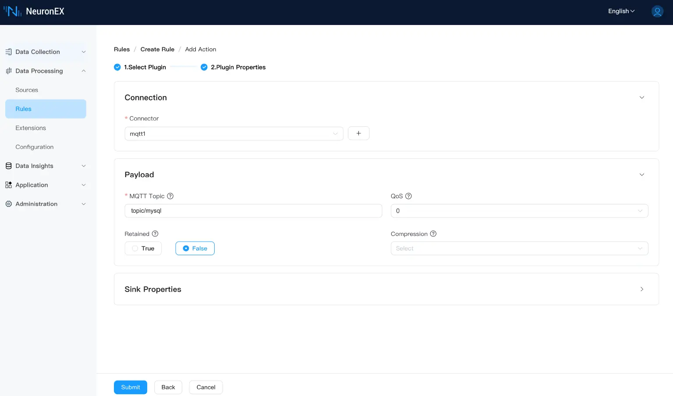Click the QoS help question icon
The height and width of the screenshot is (396, 673).
click(408, 196)
